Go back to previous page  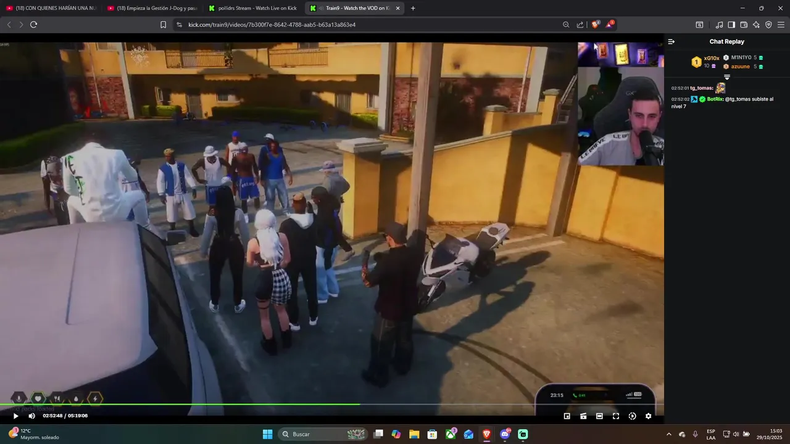click(x=9, y=25)
